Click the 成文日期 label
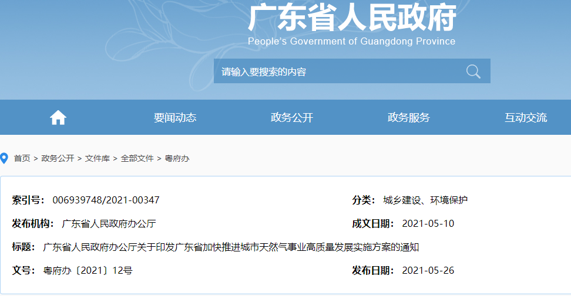Image resolution: width=571 pixels, height=296 pixels. coord(373,224)
